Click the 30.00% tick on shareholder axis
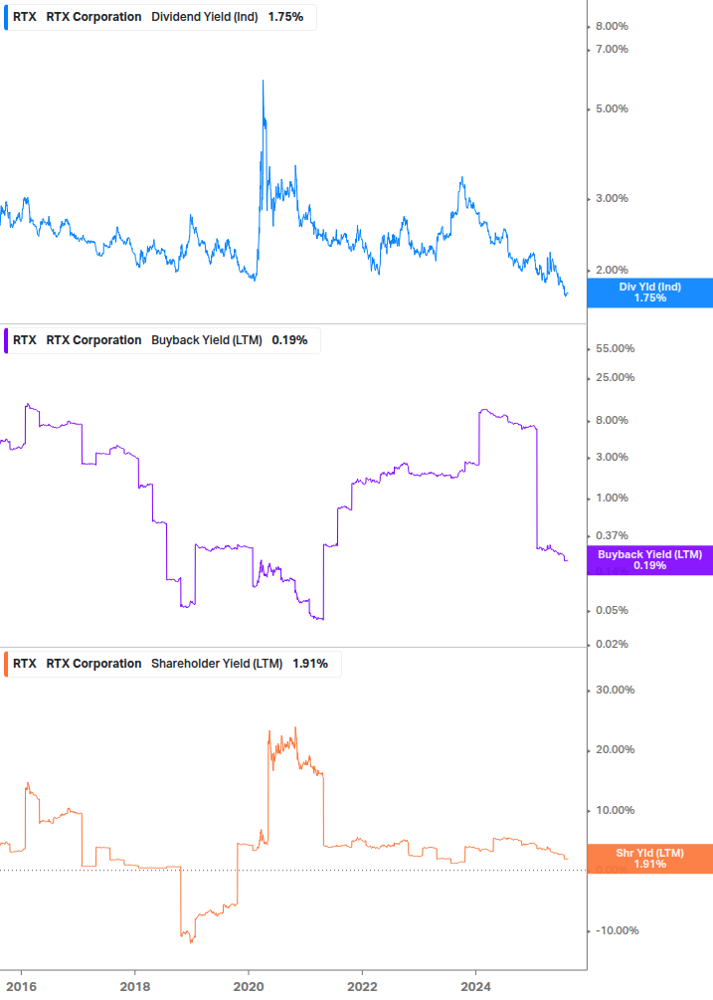The image size is (713, 1000). [615, 691]
